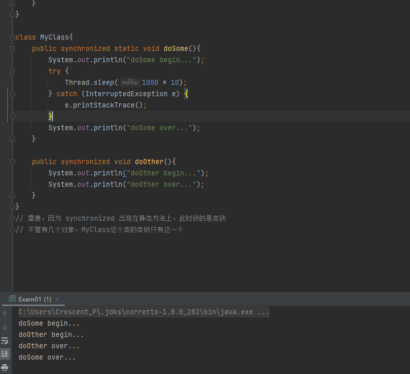Collapse the doOther method fold marker
The image size is (410, 374).
pos(12,162)
